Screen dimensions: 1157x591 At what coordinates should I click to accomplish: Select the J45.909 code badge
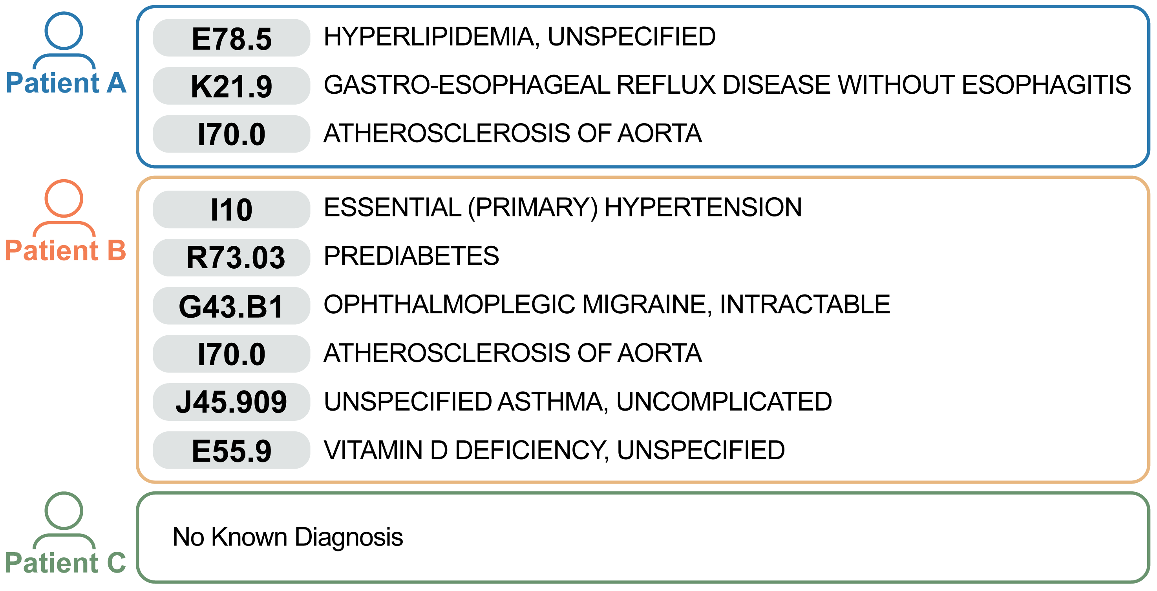[x=231, y=402]
